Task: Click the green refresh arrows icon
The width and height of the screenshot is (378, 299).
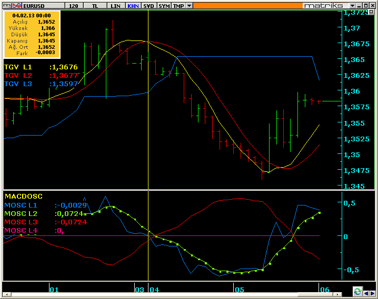Action: 358,292
